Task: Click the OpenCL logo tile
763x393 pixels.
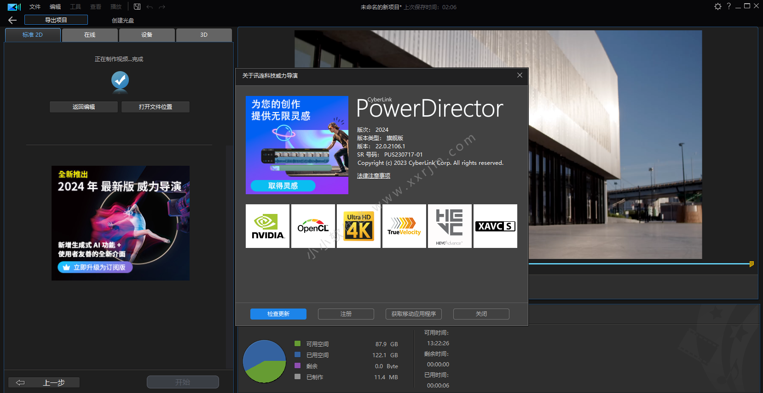Action: pyautogui.click(x=313, y=226)
